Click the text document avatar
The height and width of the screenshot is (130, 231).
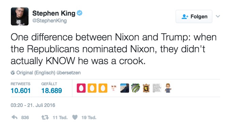[x=157, y=88]
